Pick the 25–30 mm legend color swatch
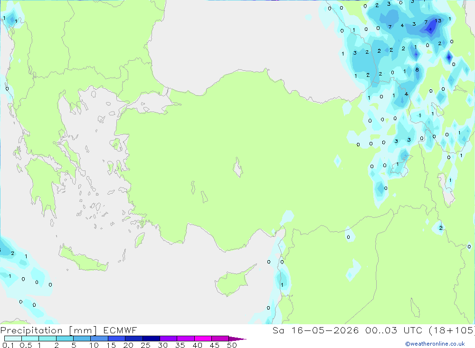The image size is (475, 348). pyautogui.click(x=151, y=339)
